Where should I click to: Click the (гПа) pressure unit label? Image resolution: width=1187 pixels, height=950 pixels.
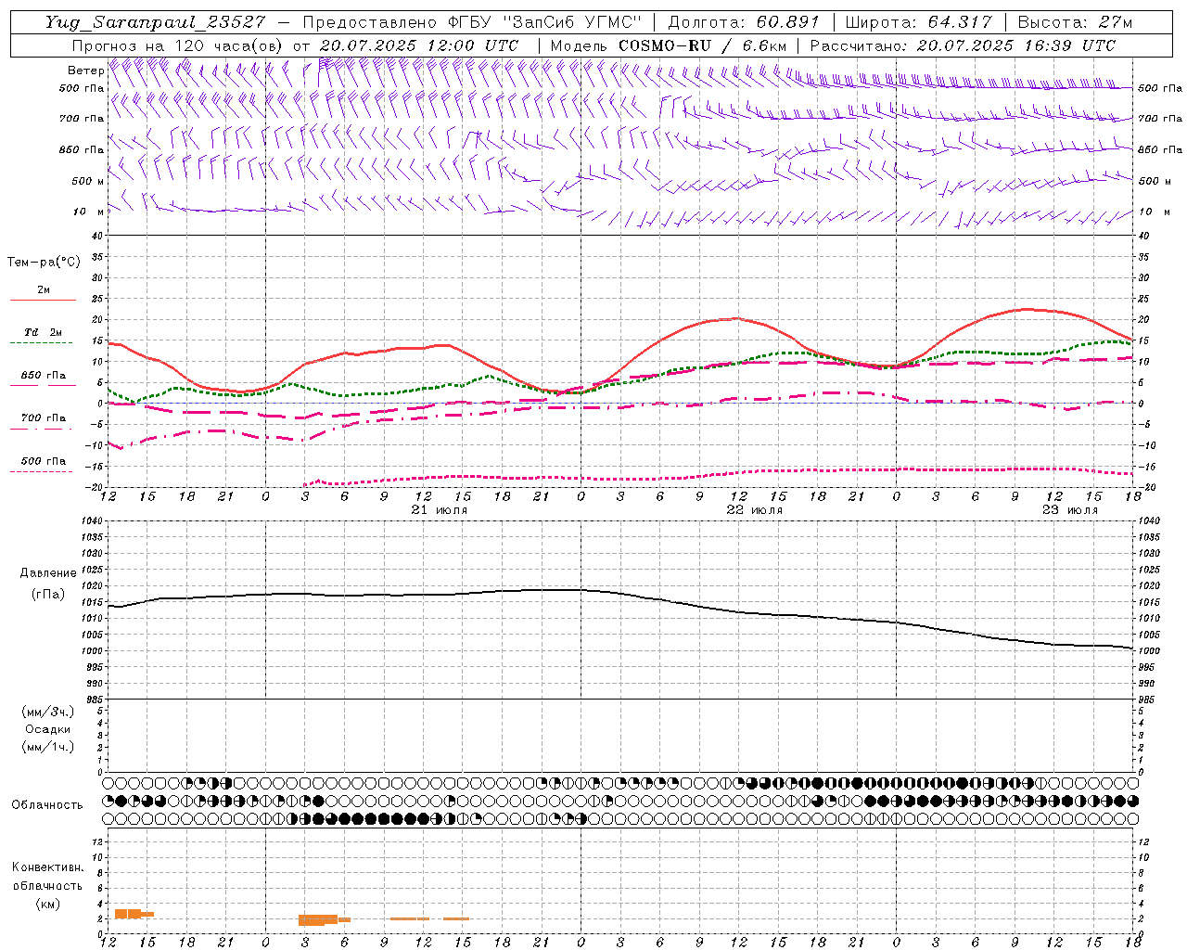coord(48,594)
